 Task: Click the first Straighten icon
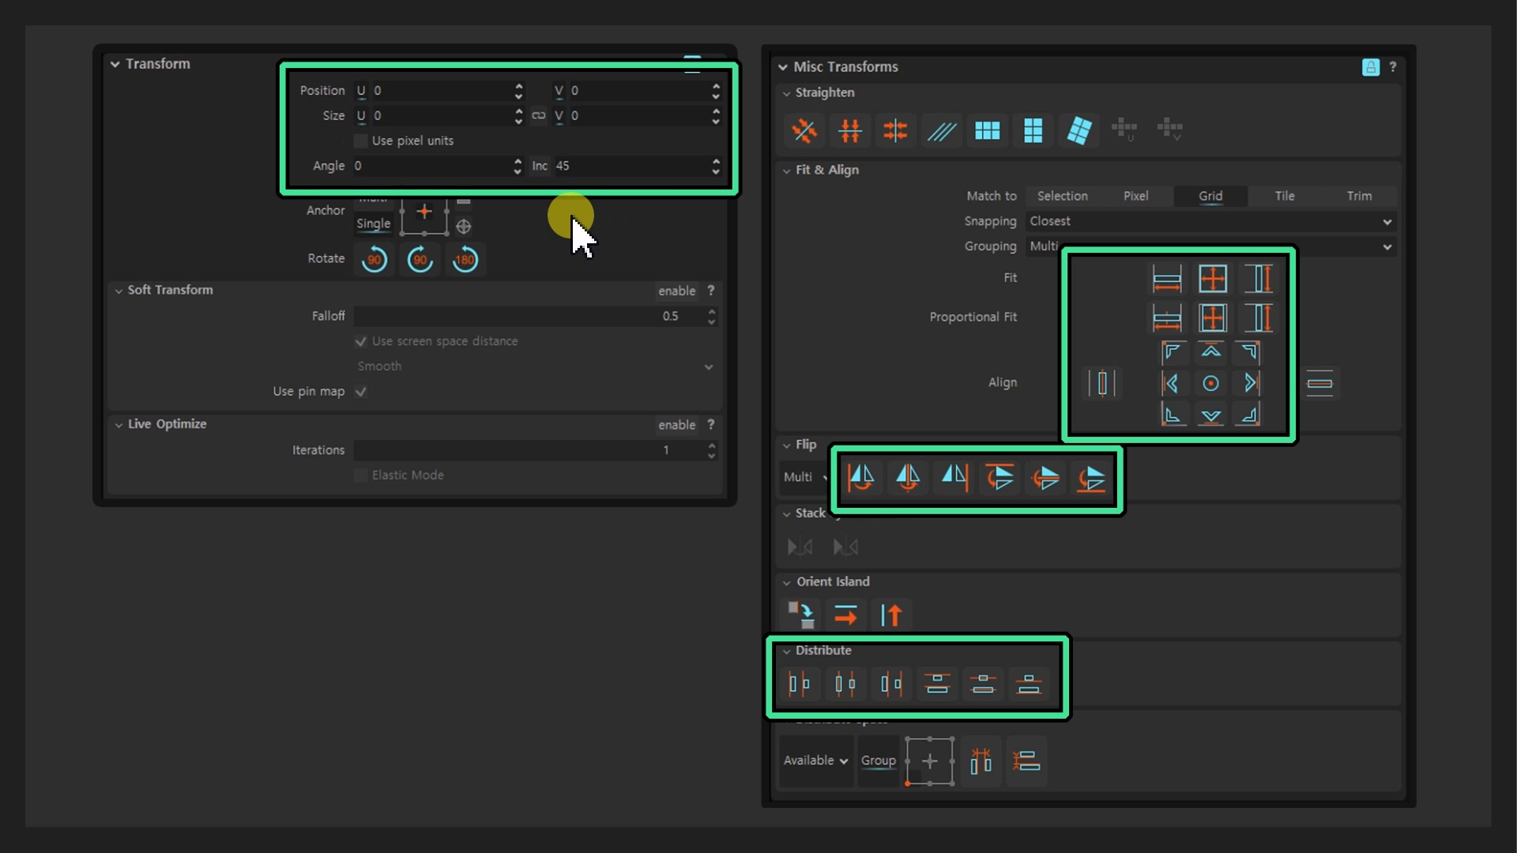(804, 130)
